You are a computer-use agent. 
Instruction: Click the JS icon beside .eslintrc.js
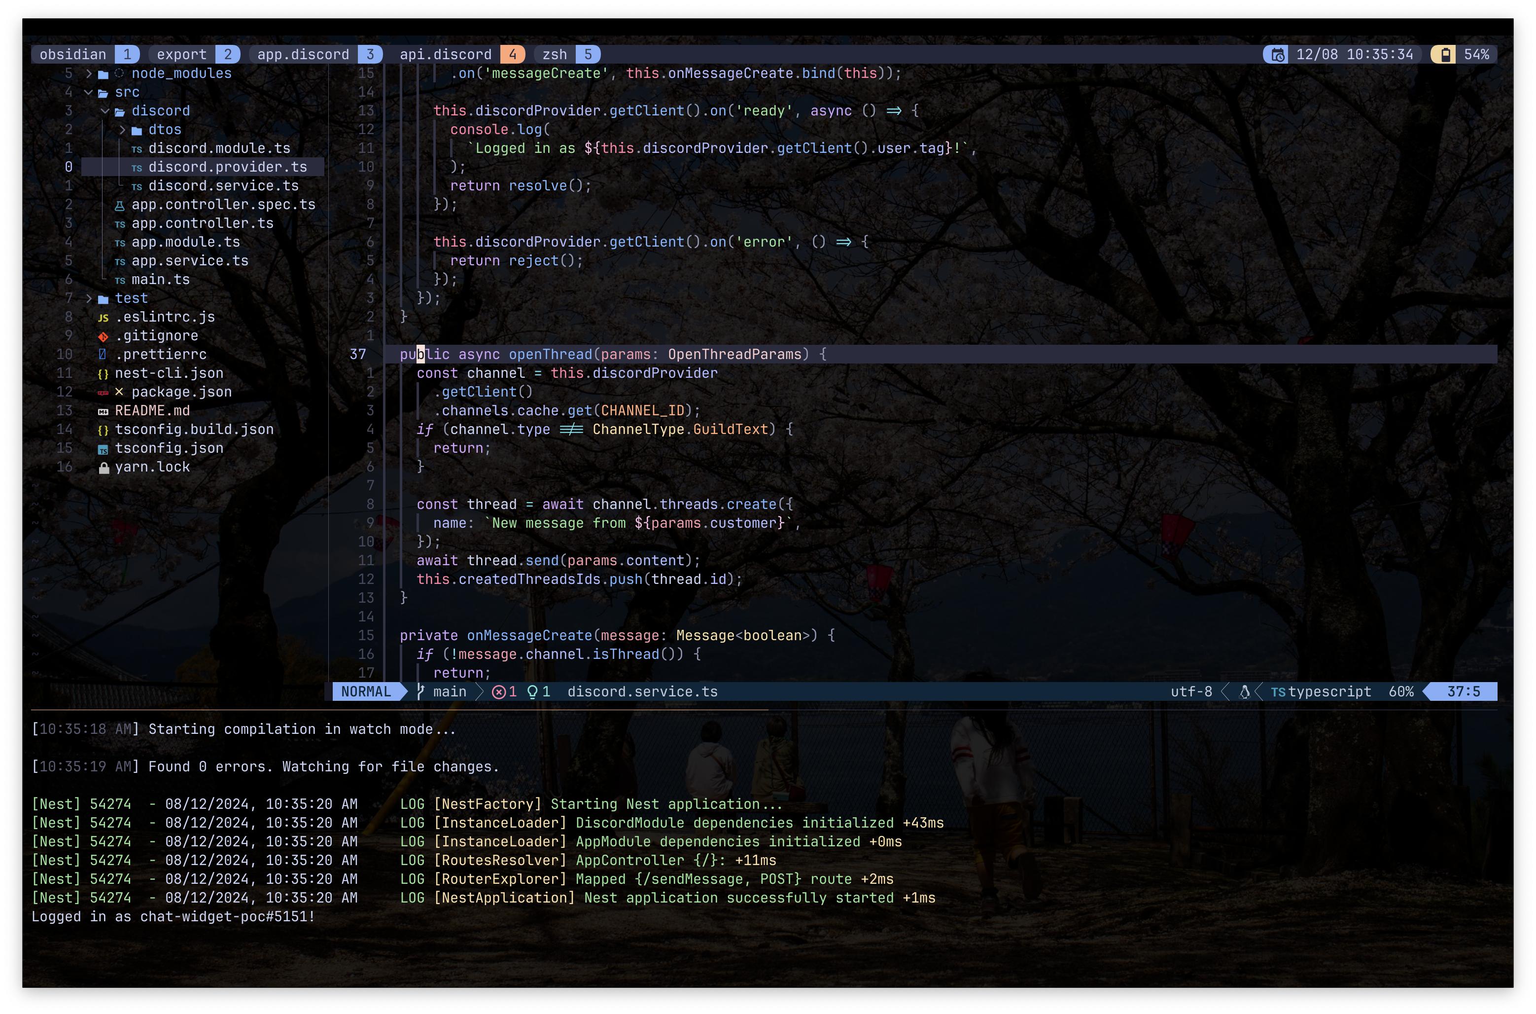103,318
